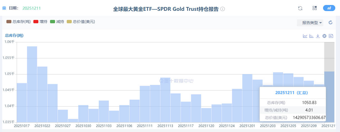340x132 pixels.
Task: Click the tooltip value 4.01
Action: coord(309,110)
